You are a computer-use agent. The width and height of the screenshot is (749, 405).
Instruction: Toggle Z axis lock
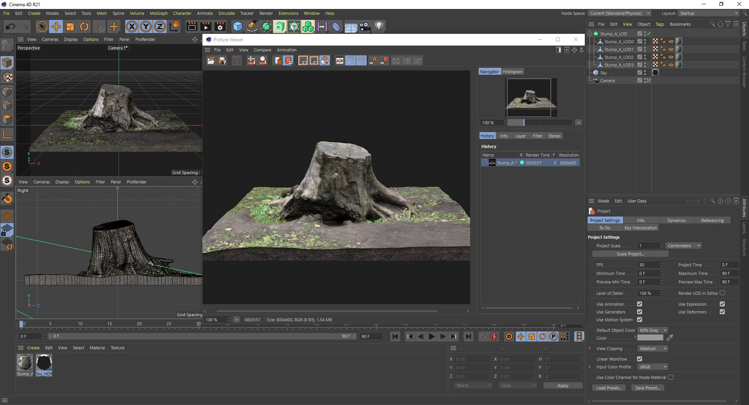(160, 26)
